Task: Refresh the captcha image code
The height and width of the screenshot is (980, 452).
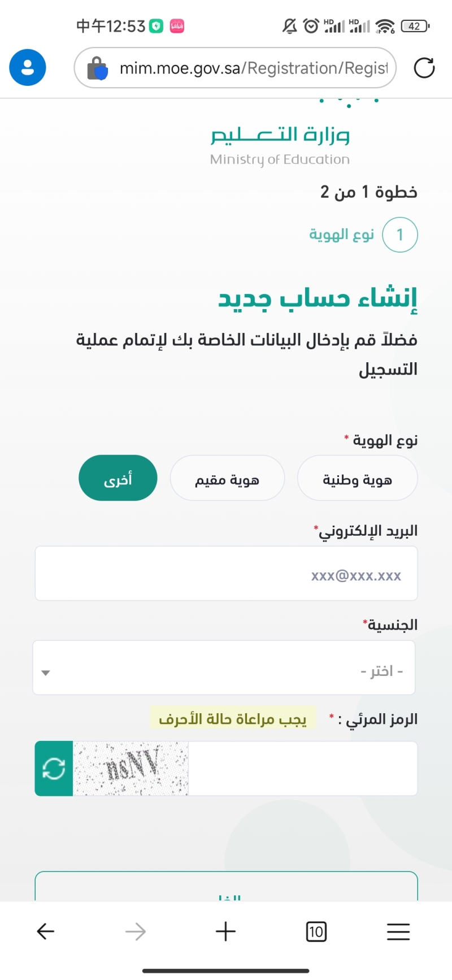Action: (x=54, y=769)
